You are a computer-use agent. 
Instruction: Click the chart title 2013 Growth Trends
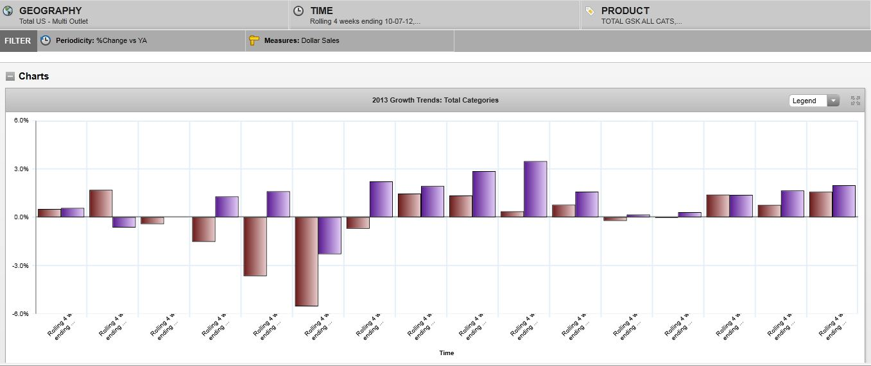(x=435, y=100)
